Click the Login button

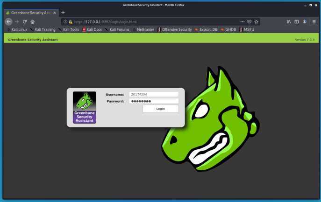(x=161, y=109)
